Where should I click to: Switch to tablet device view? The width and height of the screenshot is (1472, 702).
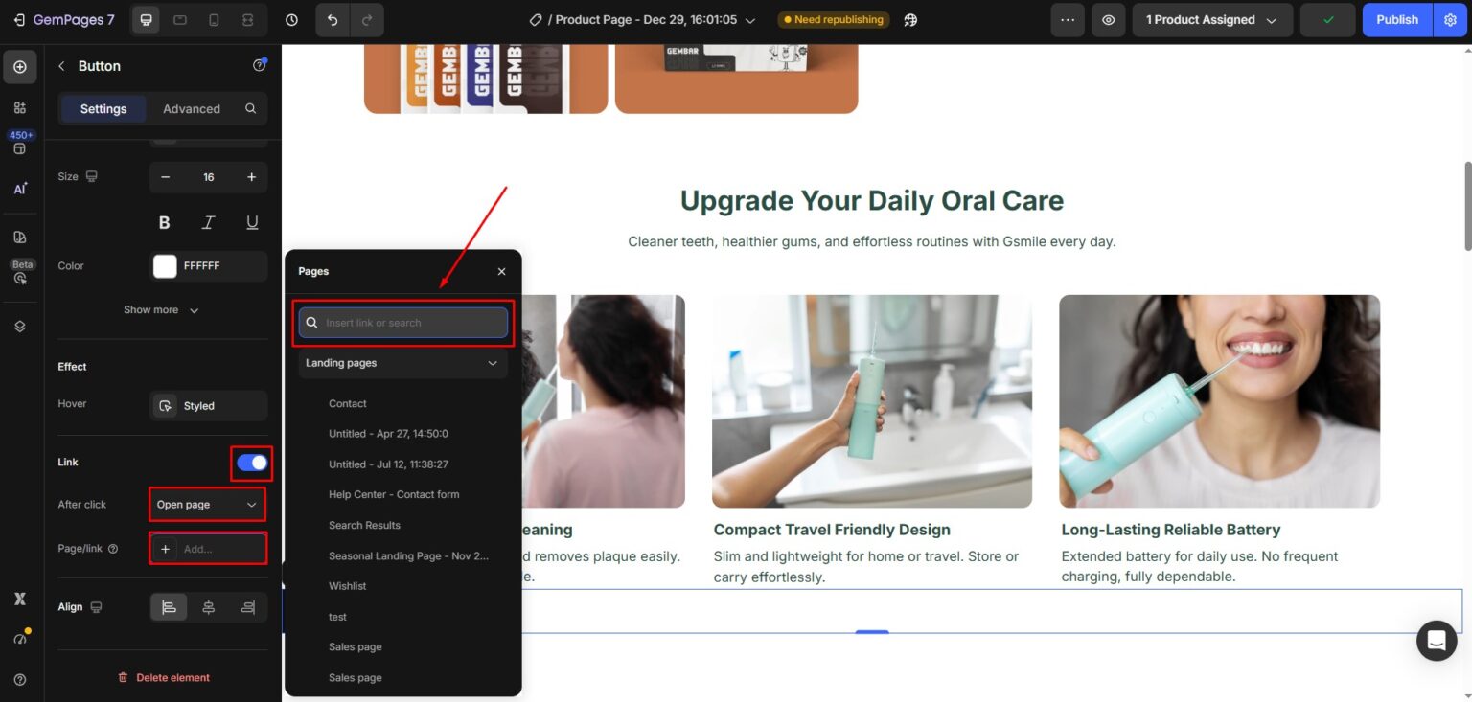click(180, 19)
